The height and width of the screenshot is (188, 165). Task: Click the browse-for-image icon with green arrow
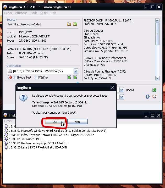pyautogui.click(x=75, y=24)
